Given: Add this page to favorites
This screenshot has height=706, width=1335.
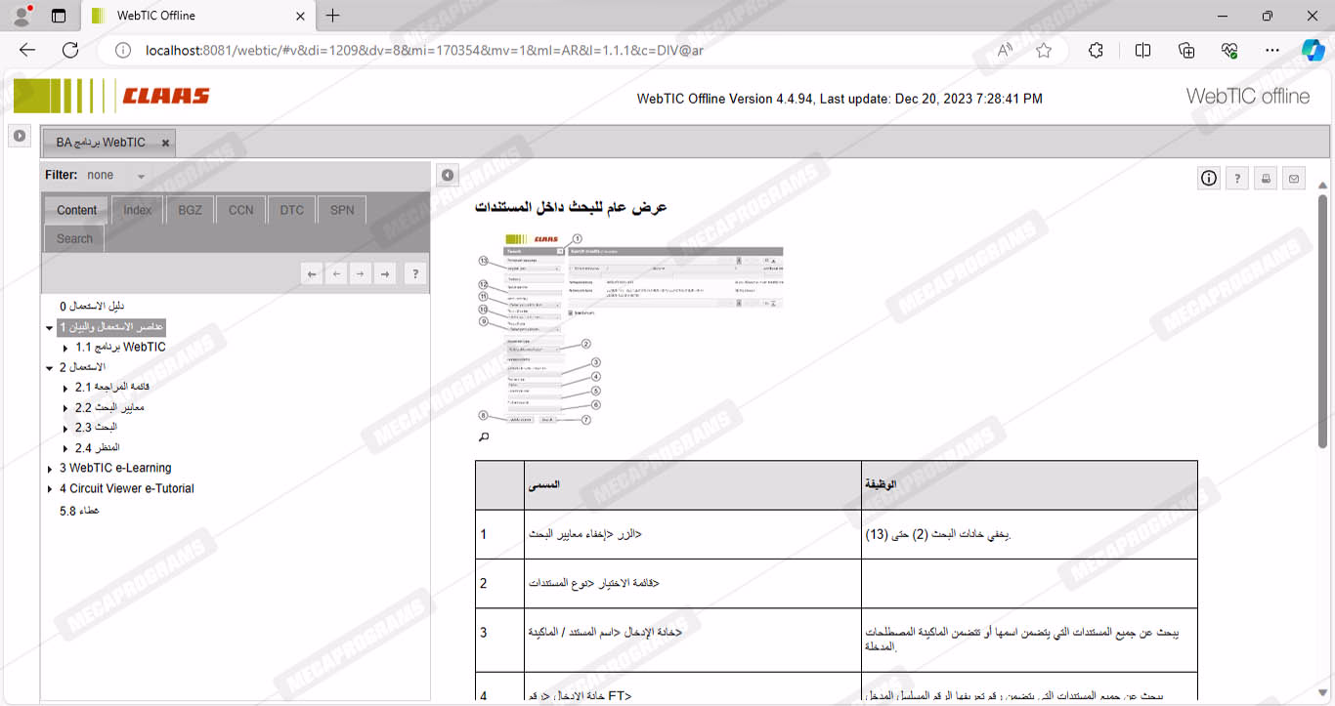Looking at the screenshot, I should [x=1044, y=51].
